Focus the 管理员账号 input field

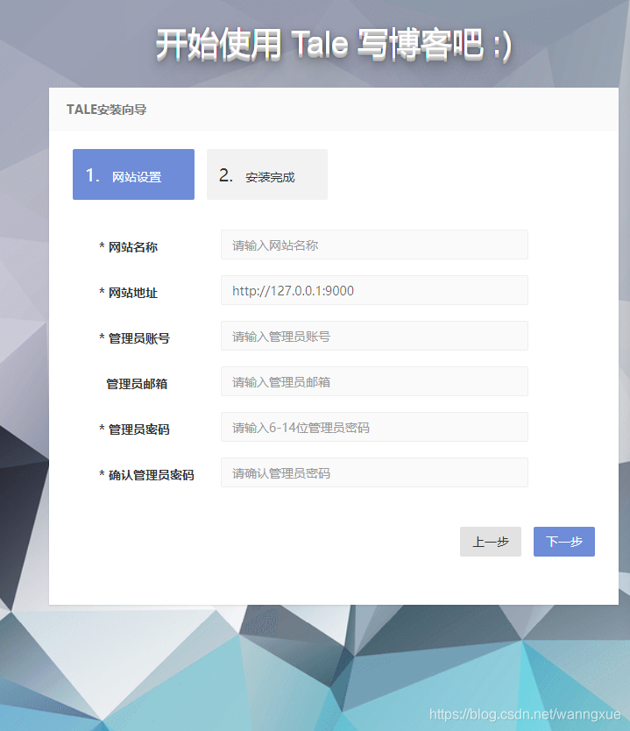(x=374, y=336)
